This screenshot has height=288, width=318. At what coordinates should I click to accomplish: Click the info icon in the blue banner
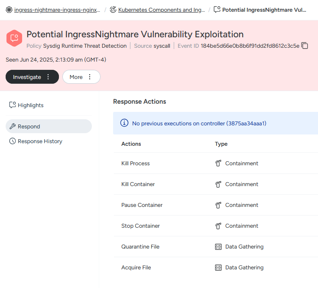124,123
